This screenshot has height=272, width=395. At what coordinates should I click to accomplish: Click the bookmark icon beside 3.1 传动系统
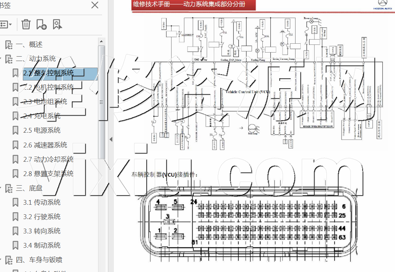click(15, 203)
